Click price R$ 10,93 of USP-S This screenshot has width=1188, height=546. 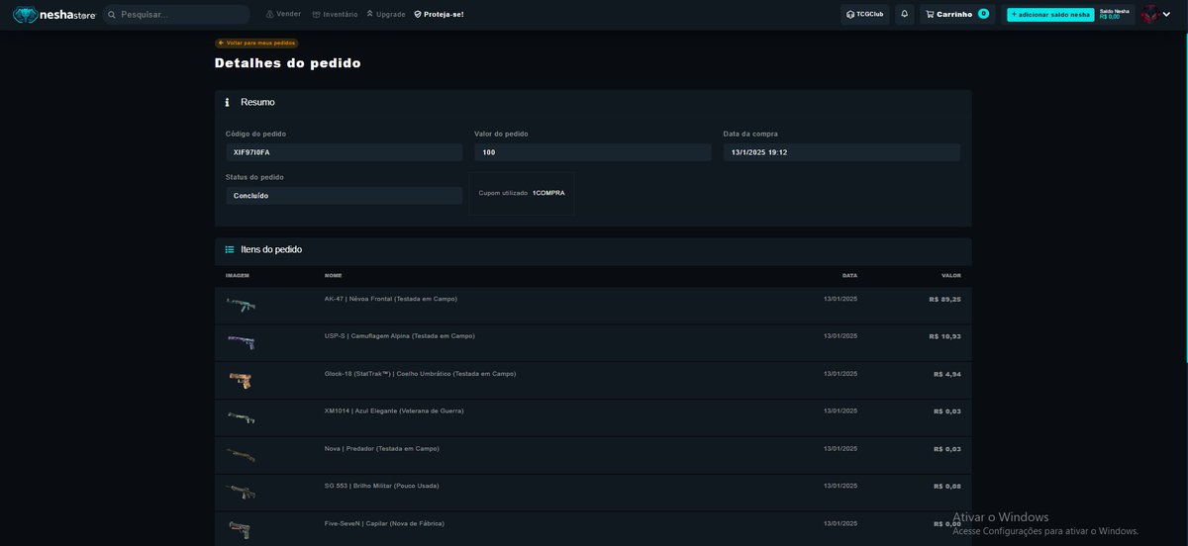tap(944, 336)
